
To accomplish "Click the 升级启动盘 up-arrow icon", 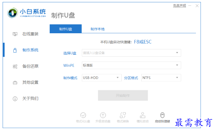I will coord(103,115).
